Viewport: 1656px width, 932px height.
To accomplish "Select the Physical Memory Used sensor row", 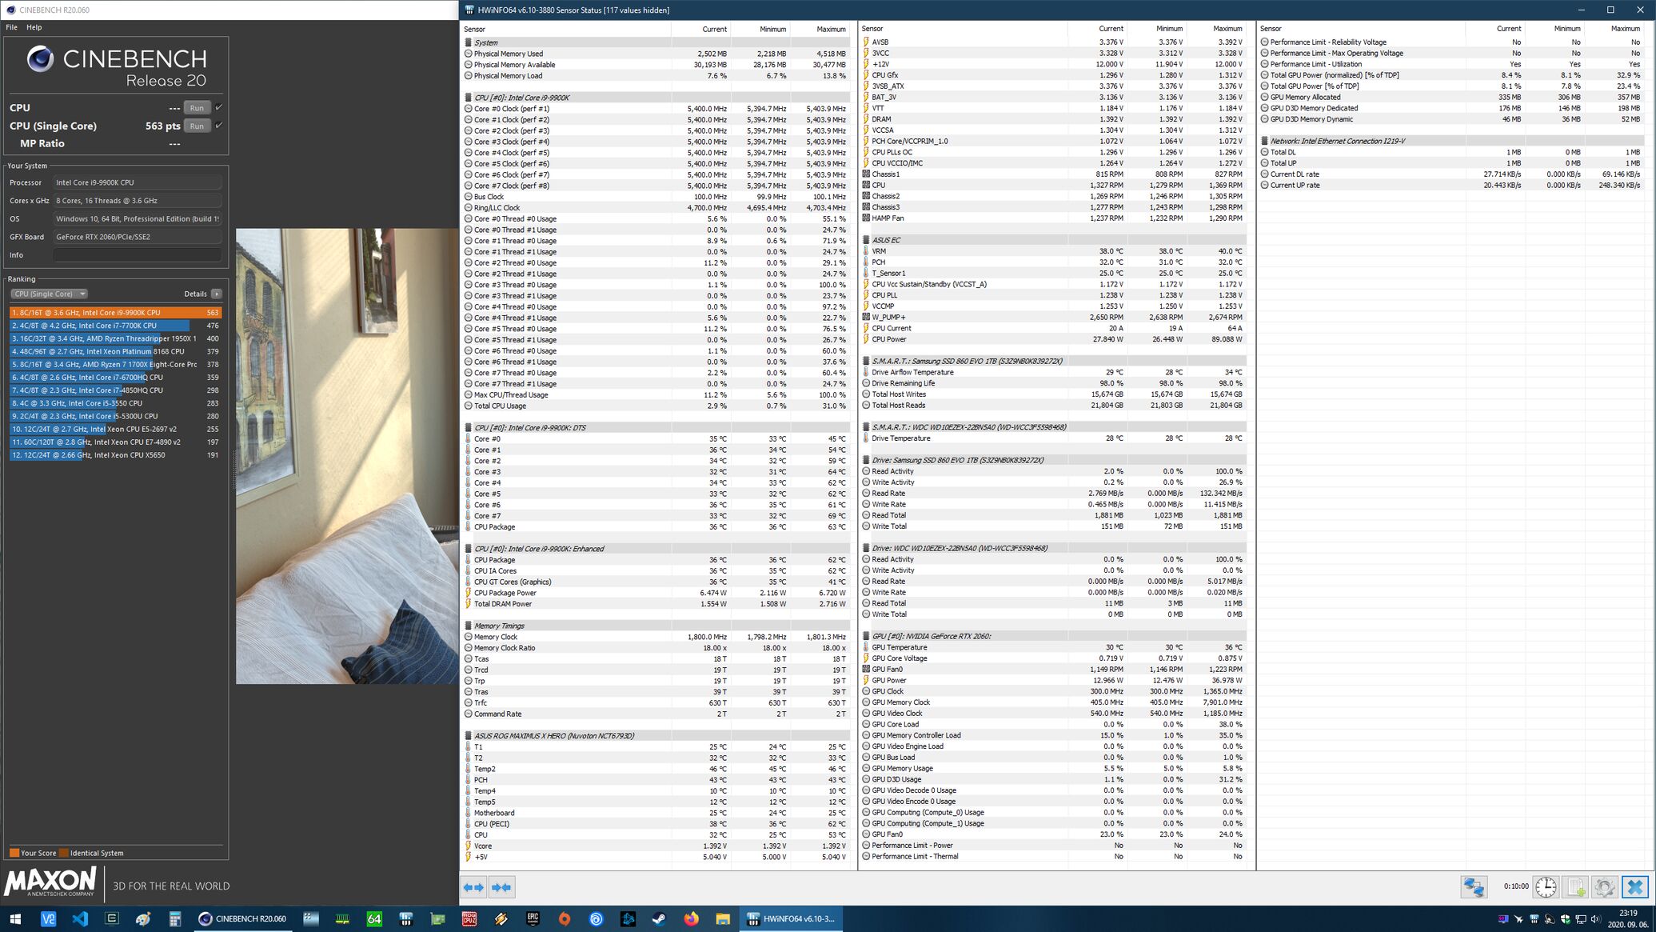I will [x=655, y=54].
